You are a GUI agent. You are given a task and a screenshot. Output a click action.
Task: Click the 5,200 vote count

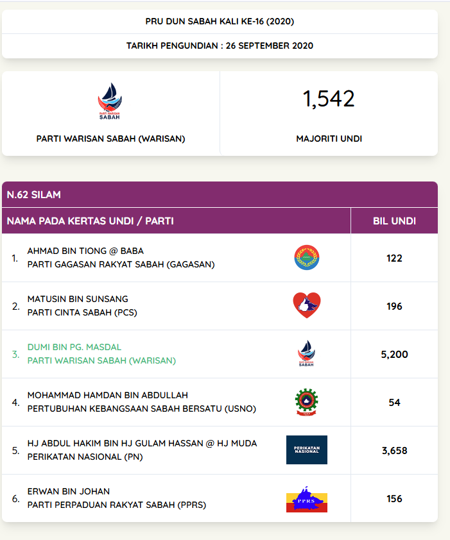point(394,354)
